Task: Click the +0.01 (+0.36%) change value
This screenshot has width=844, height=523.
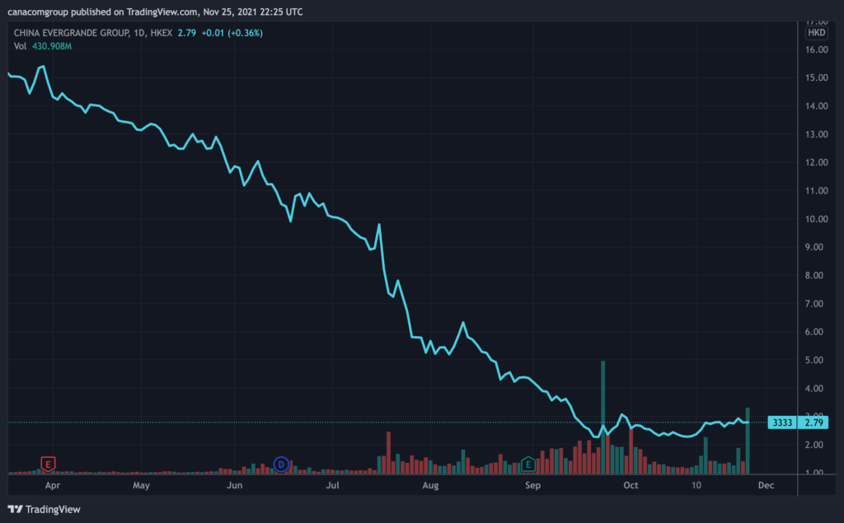Action: [x=232, y=33]
